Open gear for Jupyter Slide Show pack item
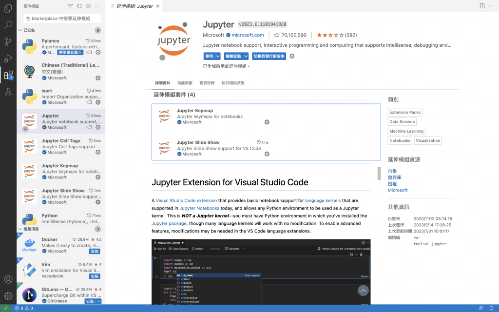Viewport: 499px width, 312px height. 267,154
